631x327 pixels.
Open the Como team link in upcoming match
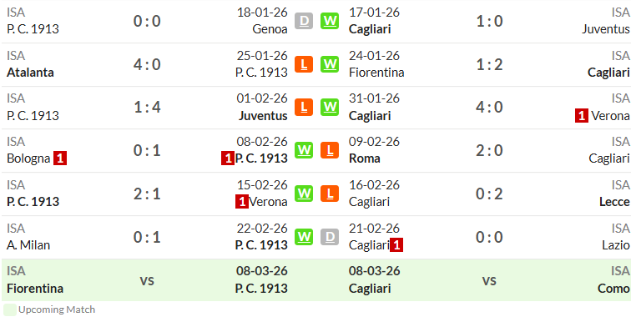pyautogui.click(x=613, y=289)
